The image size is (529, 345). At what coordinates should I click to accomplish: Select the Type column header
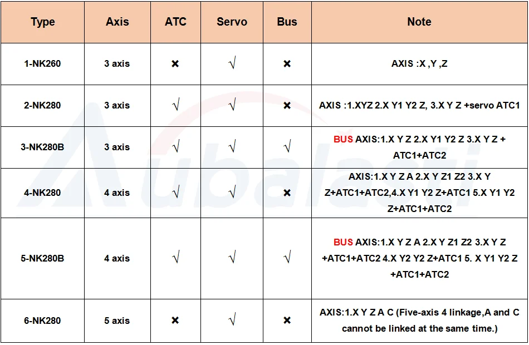[x=42, y=22]
